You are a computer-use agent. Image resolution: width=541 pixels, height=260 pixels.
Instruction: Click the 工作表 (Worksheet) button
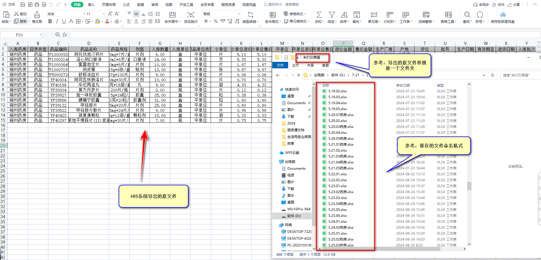pyautogui.click(x=406, y=17)
